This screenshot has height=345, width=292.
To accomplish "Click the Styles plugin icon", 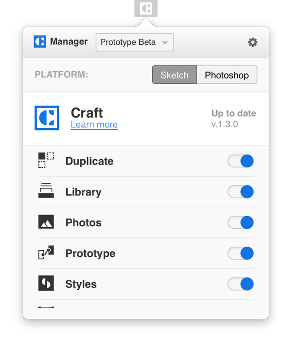I will click(x=46, y=284).
